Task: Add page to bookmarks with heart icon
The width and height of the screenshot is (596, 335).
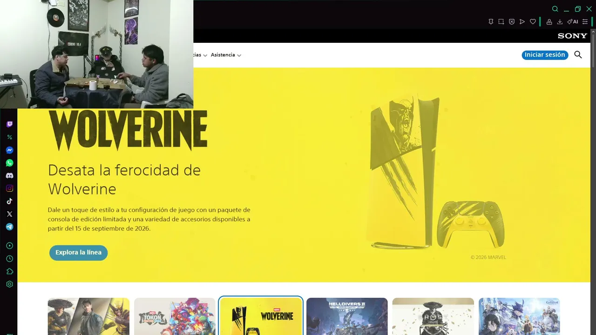Action: 533,22
